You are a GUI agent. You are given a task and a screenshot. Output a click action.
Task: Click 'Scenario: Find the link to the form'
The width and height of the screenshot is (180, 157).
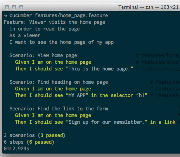59,109
